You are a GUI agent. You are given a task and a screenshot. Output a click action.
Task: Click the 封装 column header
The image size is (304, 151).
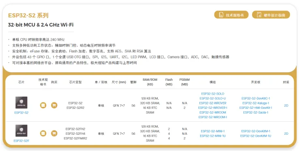coord(286,82)
